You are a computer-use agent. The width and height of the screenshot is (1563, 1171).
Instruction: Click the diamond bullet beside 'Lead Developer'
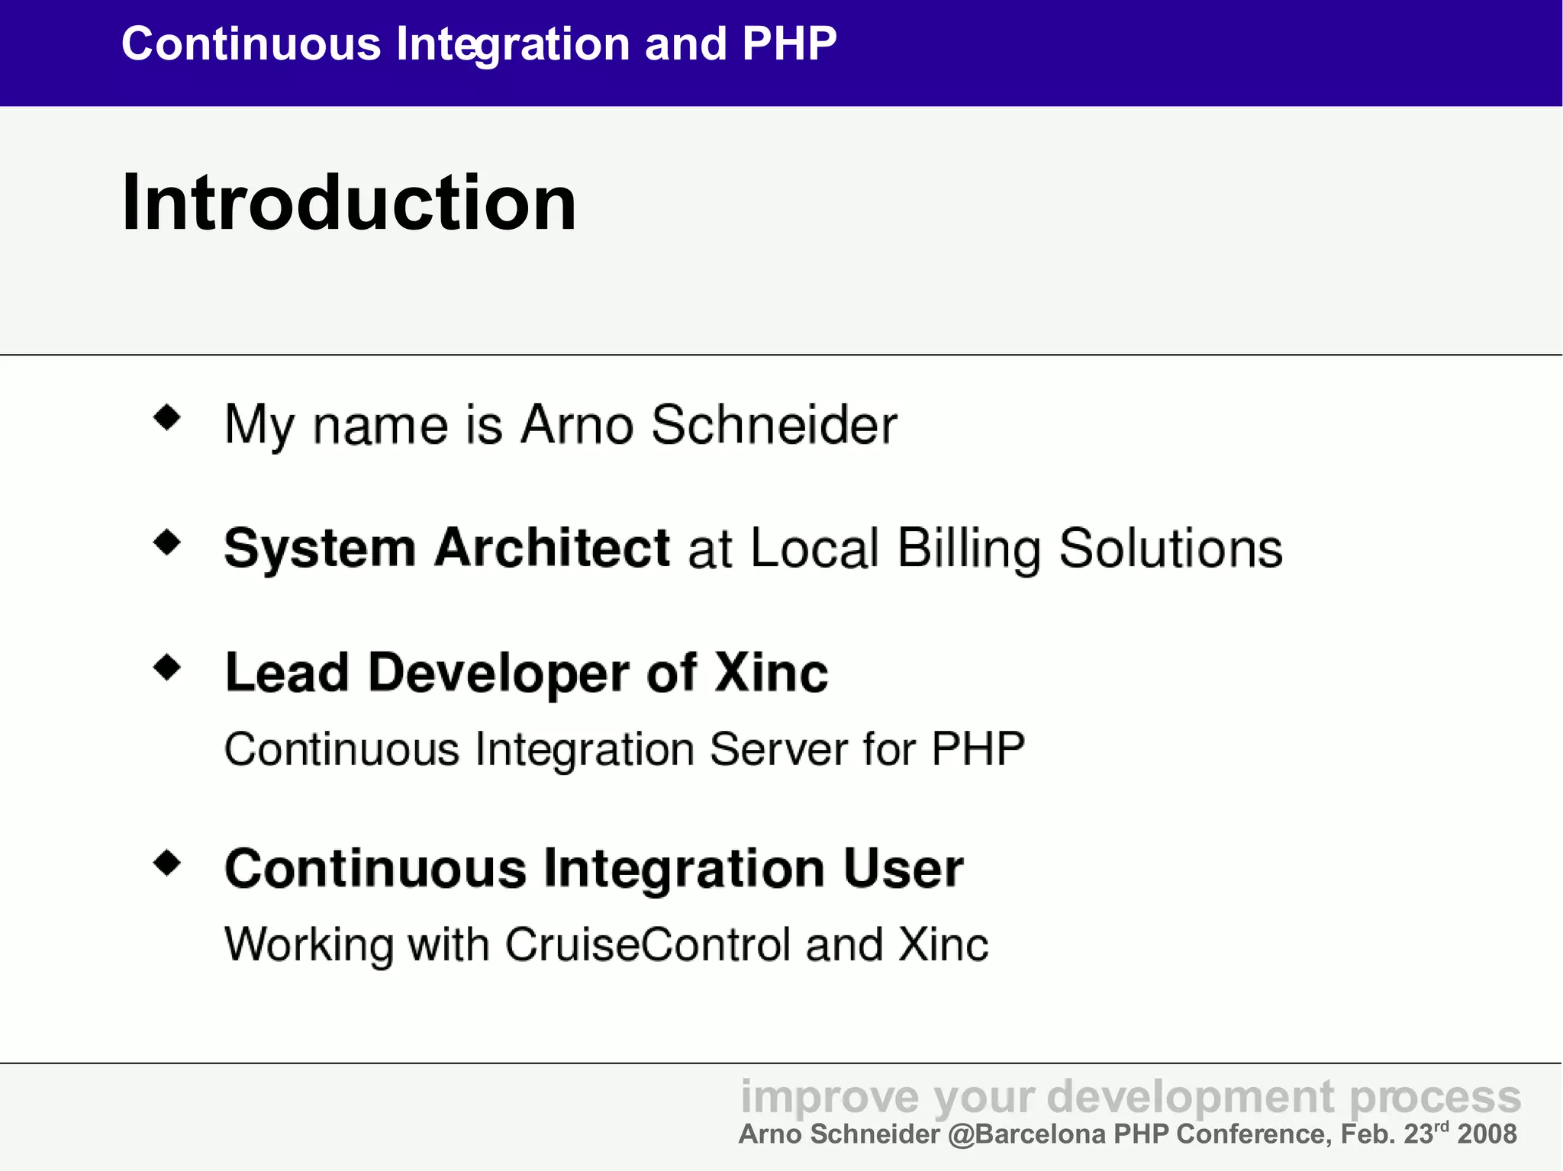[166, 668]
